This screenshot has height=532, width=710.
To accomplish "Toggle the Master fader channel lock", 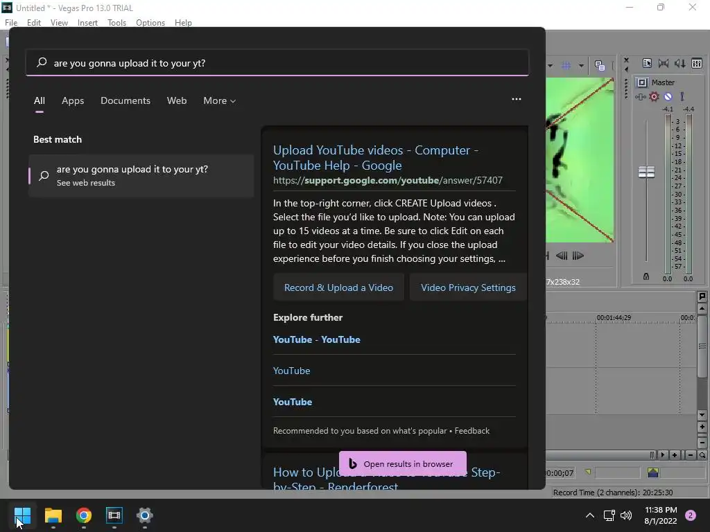I will coord(646,276).
